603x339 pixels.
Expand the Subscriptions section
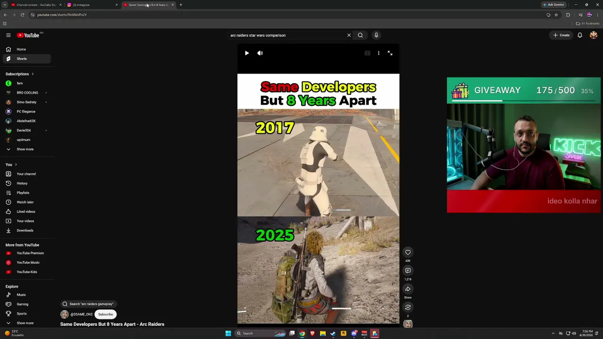pyautogui.click(x=20, y=74)
